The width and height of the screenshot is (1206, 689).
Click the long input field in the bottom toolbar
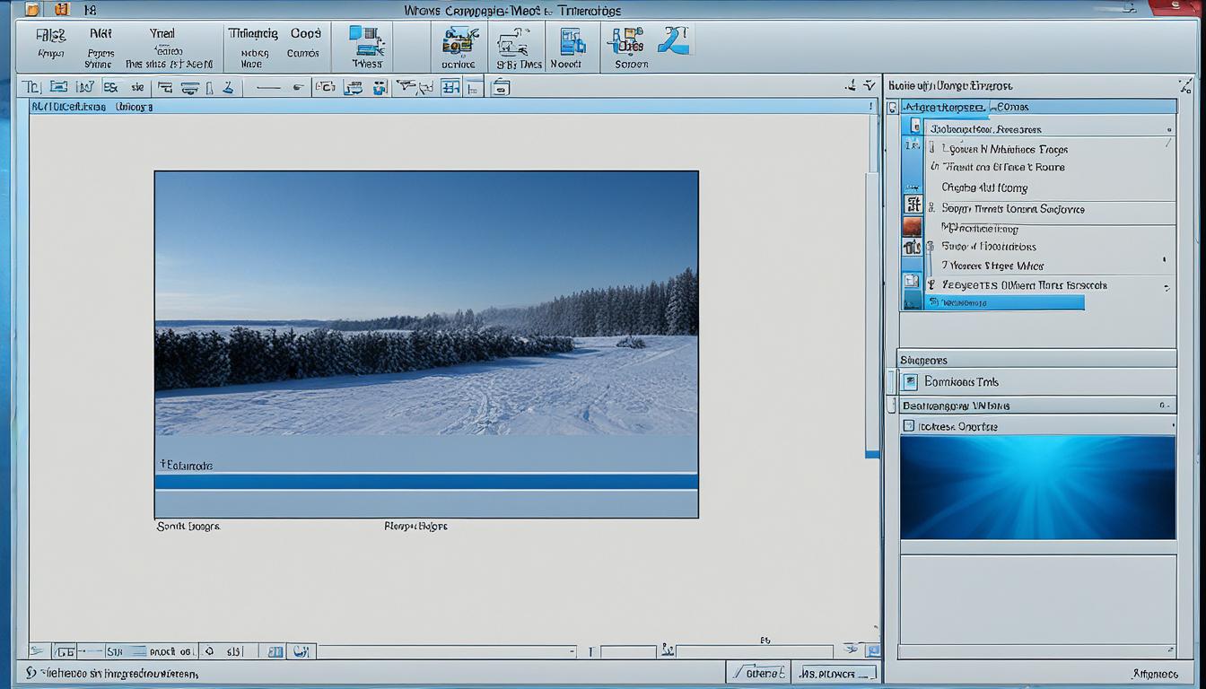(x=447, y=652)
